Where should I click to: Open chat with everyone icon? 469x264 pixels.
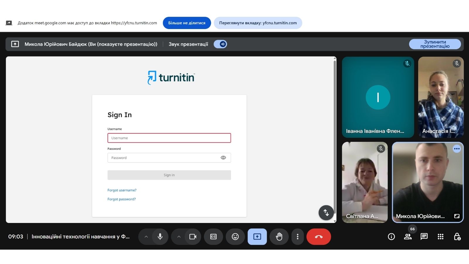click(x=424, y=237)
